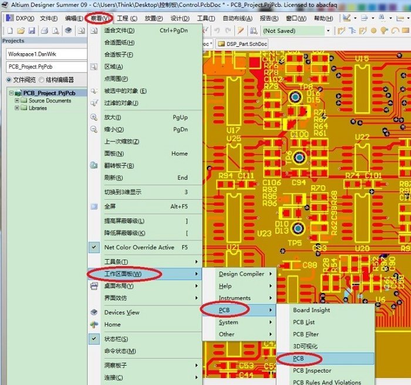Choose PCB Filter panel entry
This screenshot has width=411, height=385.
coord(325,334)
